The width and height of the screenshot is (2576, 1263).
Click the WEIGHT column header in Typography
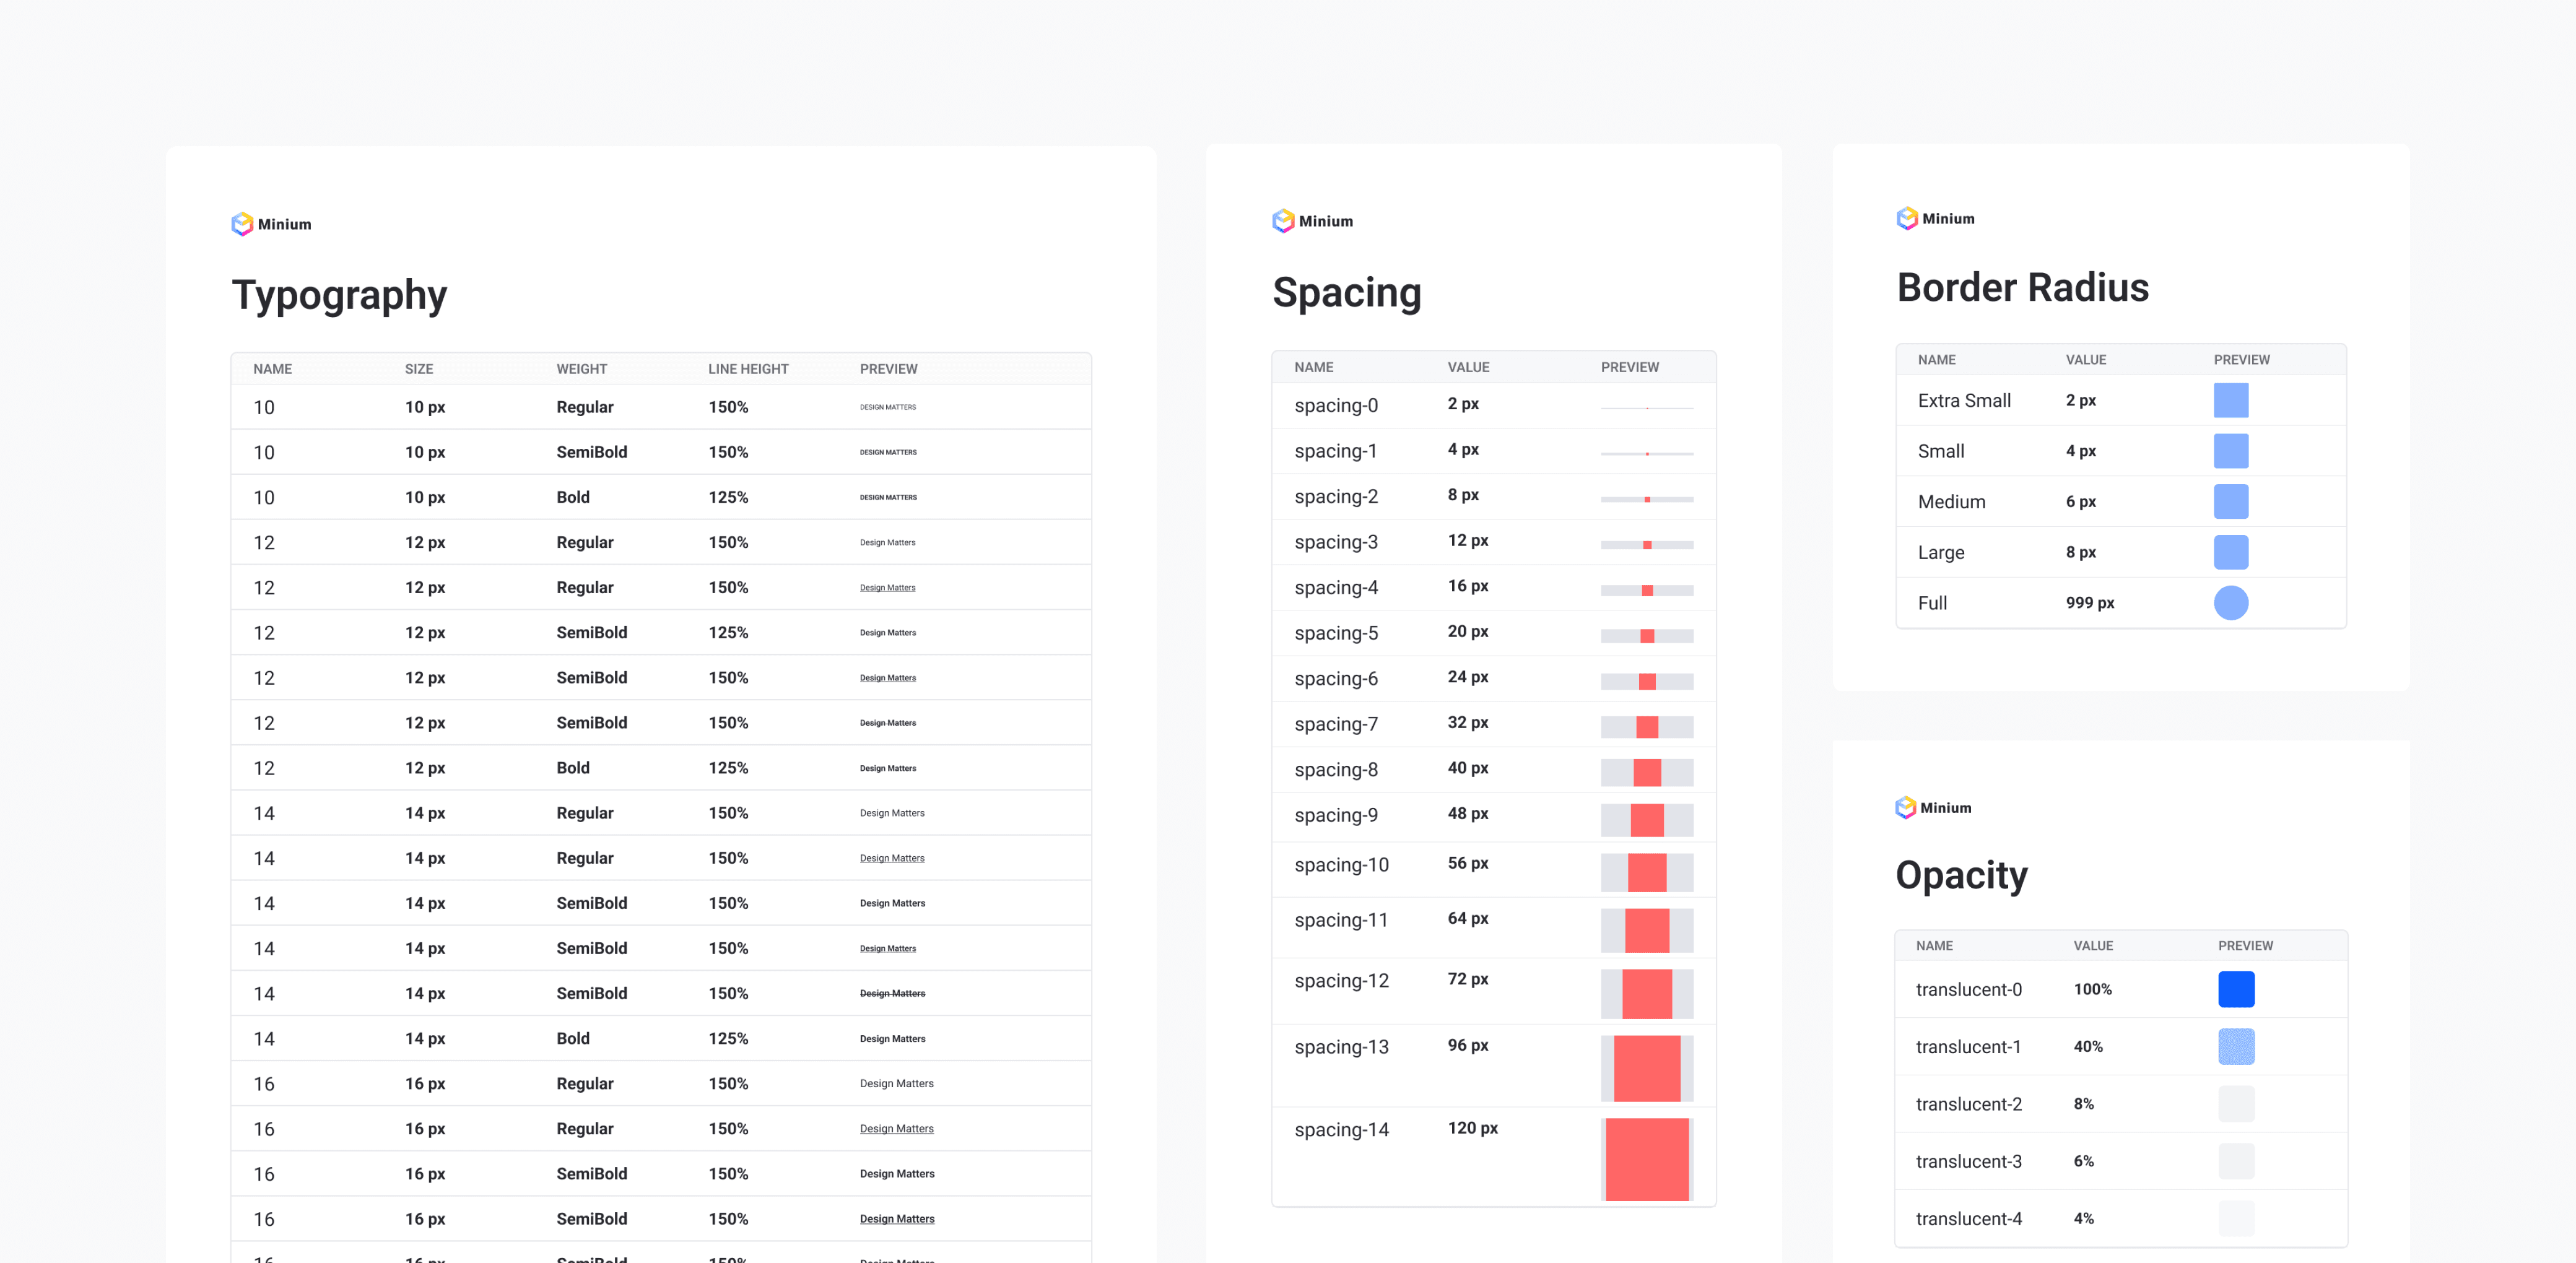[x=581, y=369]
